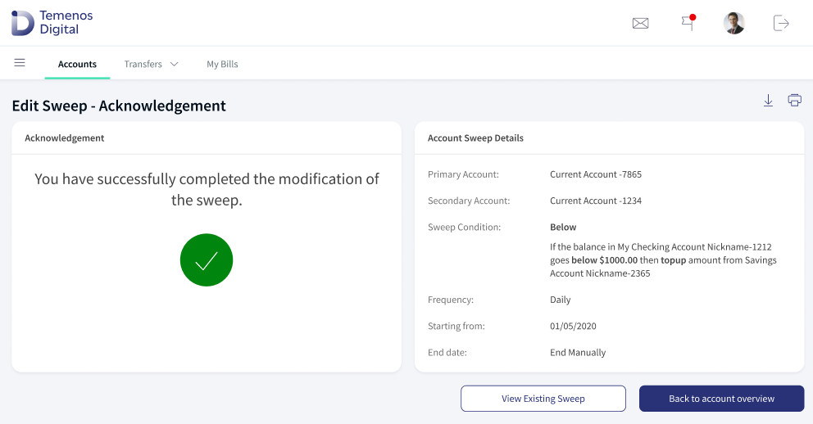Click Current Account -1234 value
This screenshot has height=424, width=813.
coord(596,201)
